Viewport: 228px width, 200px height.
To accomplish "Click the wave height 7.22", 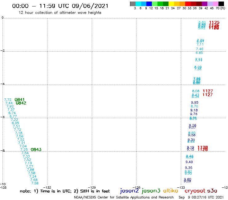I will coord(14,120).
